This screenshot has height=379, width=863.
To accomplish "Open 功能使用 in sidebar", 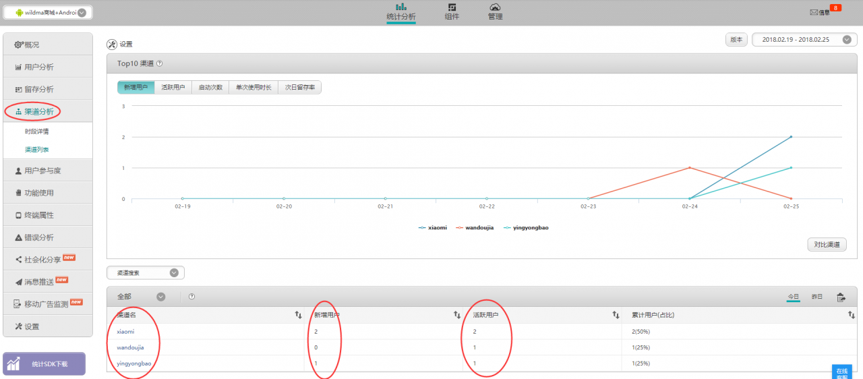I will point(48,193).
